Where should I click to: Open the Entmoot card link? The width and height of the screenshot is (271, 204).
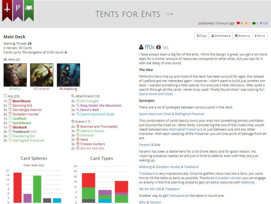coord(87,135)
